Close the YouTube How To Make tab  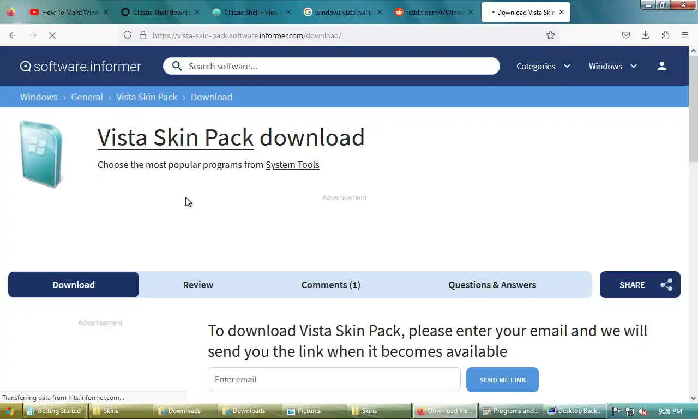(x=106, y=12)
